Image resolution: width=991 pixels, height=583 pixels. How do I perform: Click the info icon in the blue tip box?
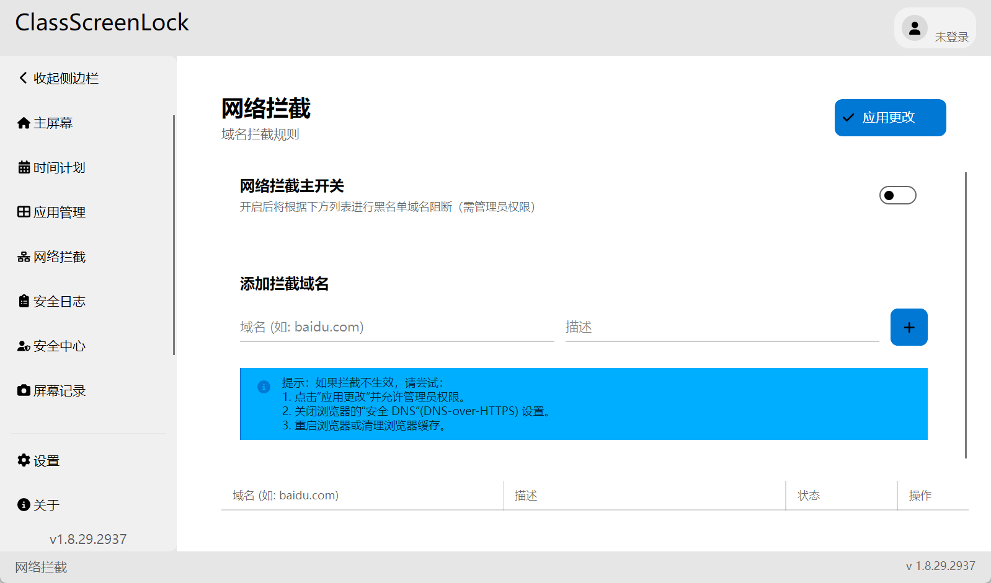[264, 387]
